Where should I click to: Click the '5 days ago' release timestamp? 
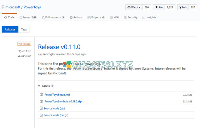point(79,54)
